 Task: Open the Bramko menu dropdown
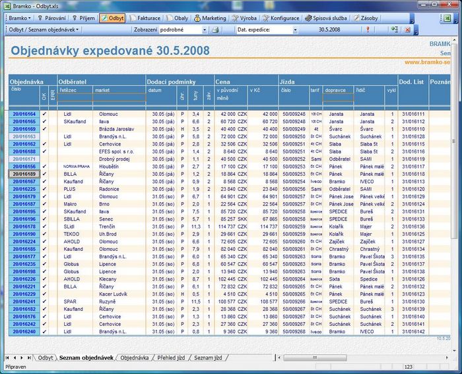point(19,18)
